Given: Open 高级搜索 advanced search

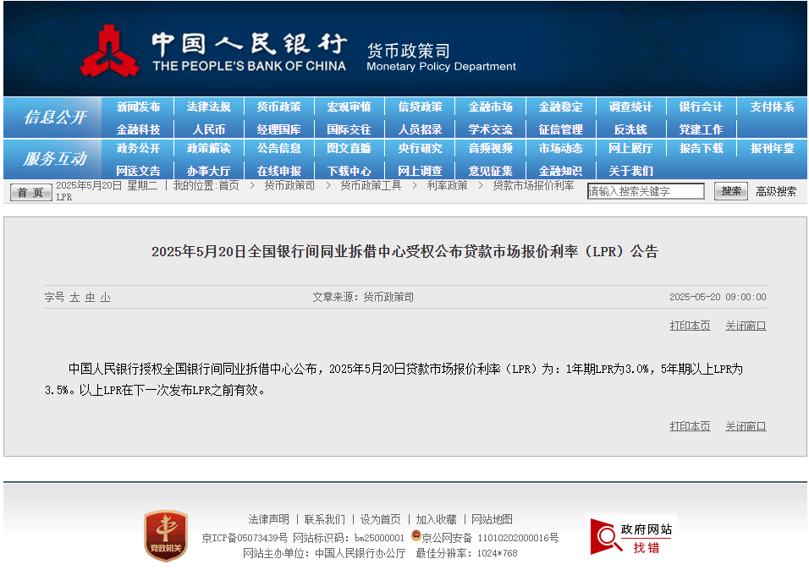Looking at the screenshot, I should [775, 192].
